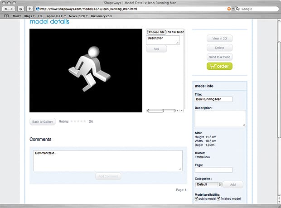This screenshot has width=281, height=208.
Task: Open the Blogs bookmarks menu
Action: tap(29, 16)
